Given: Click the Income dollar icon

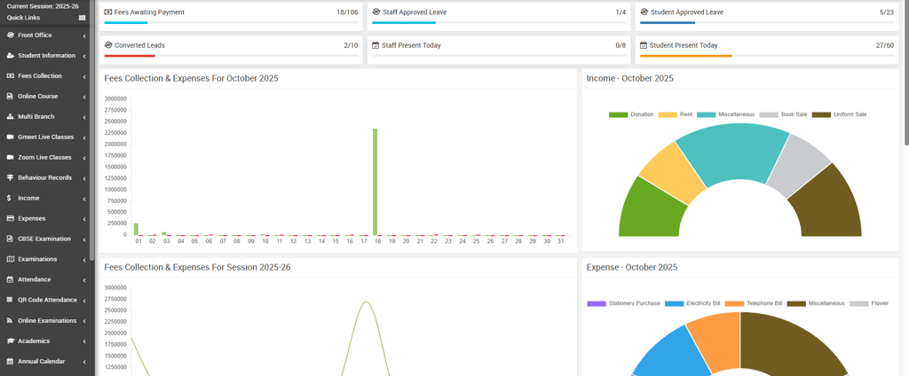Looking at the screenshot, I should pyautogui.click(x=9, y=198).
